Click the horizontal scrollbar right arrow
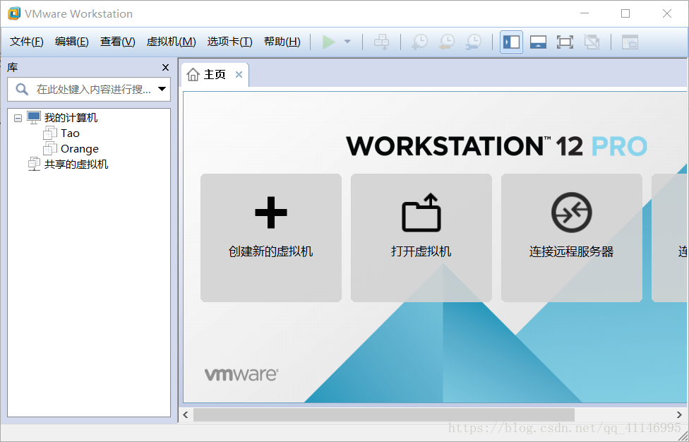 679,414
